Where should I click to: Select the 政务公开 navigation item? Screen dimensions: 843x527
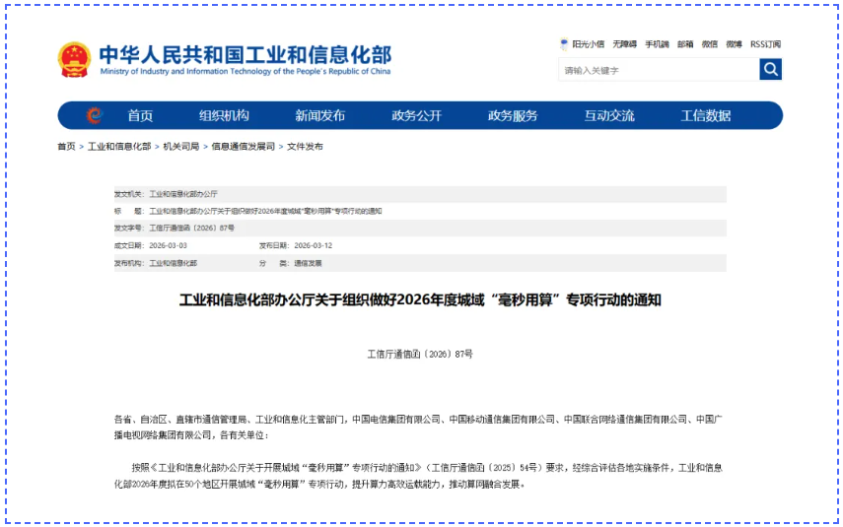(416, 115)
